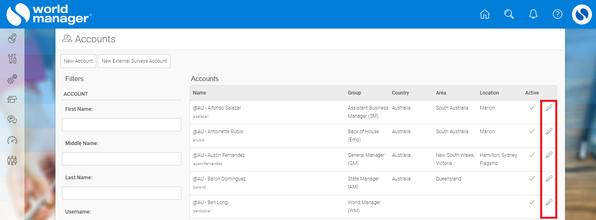
Task: Select the '@AU - Alfonso Salazar' name
Action: click(x=217, y=108)
